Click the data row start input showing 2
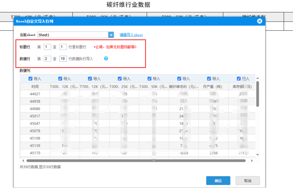This screenshot has height=188, width=293. tap(47, 59)
